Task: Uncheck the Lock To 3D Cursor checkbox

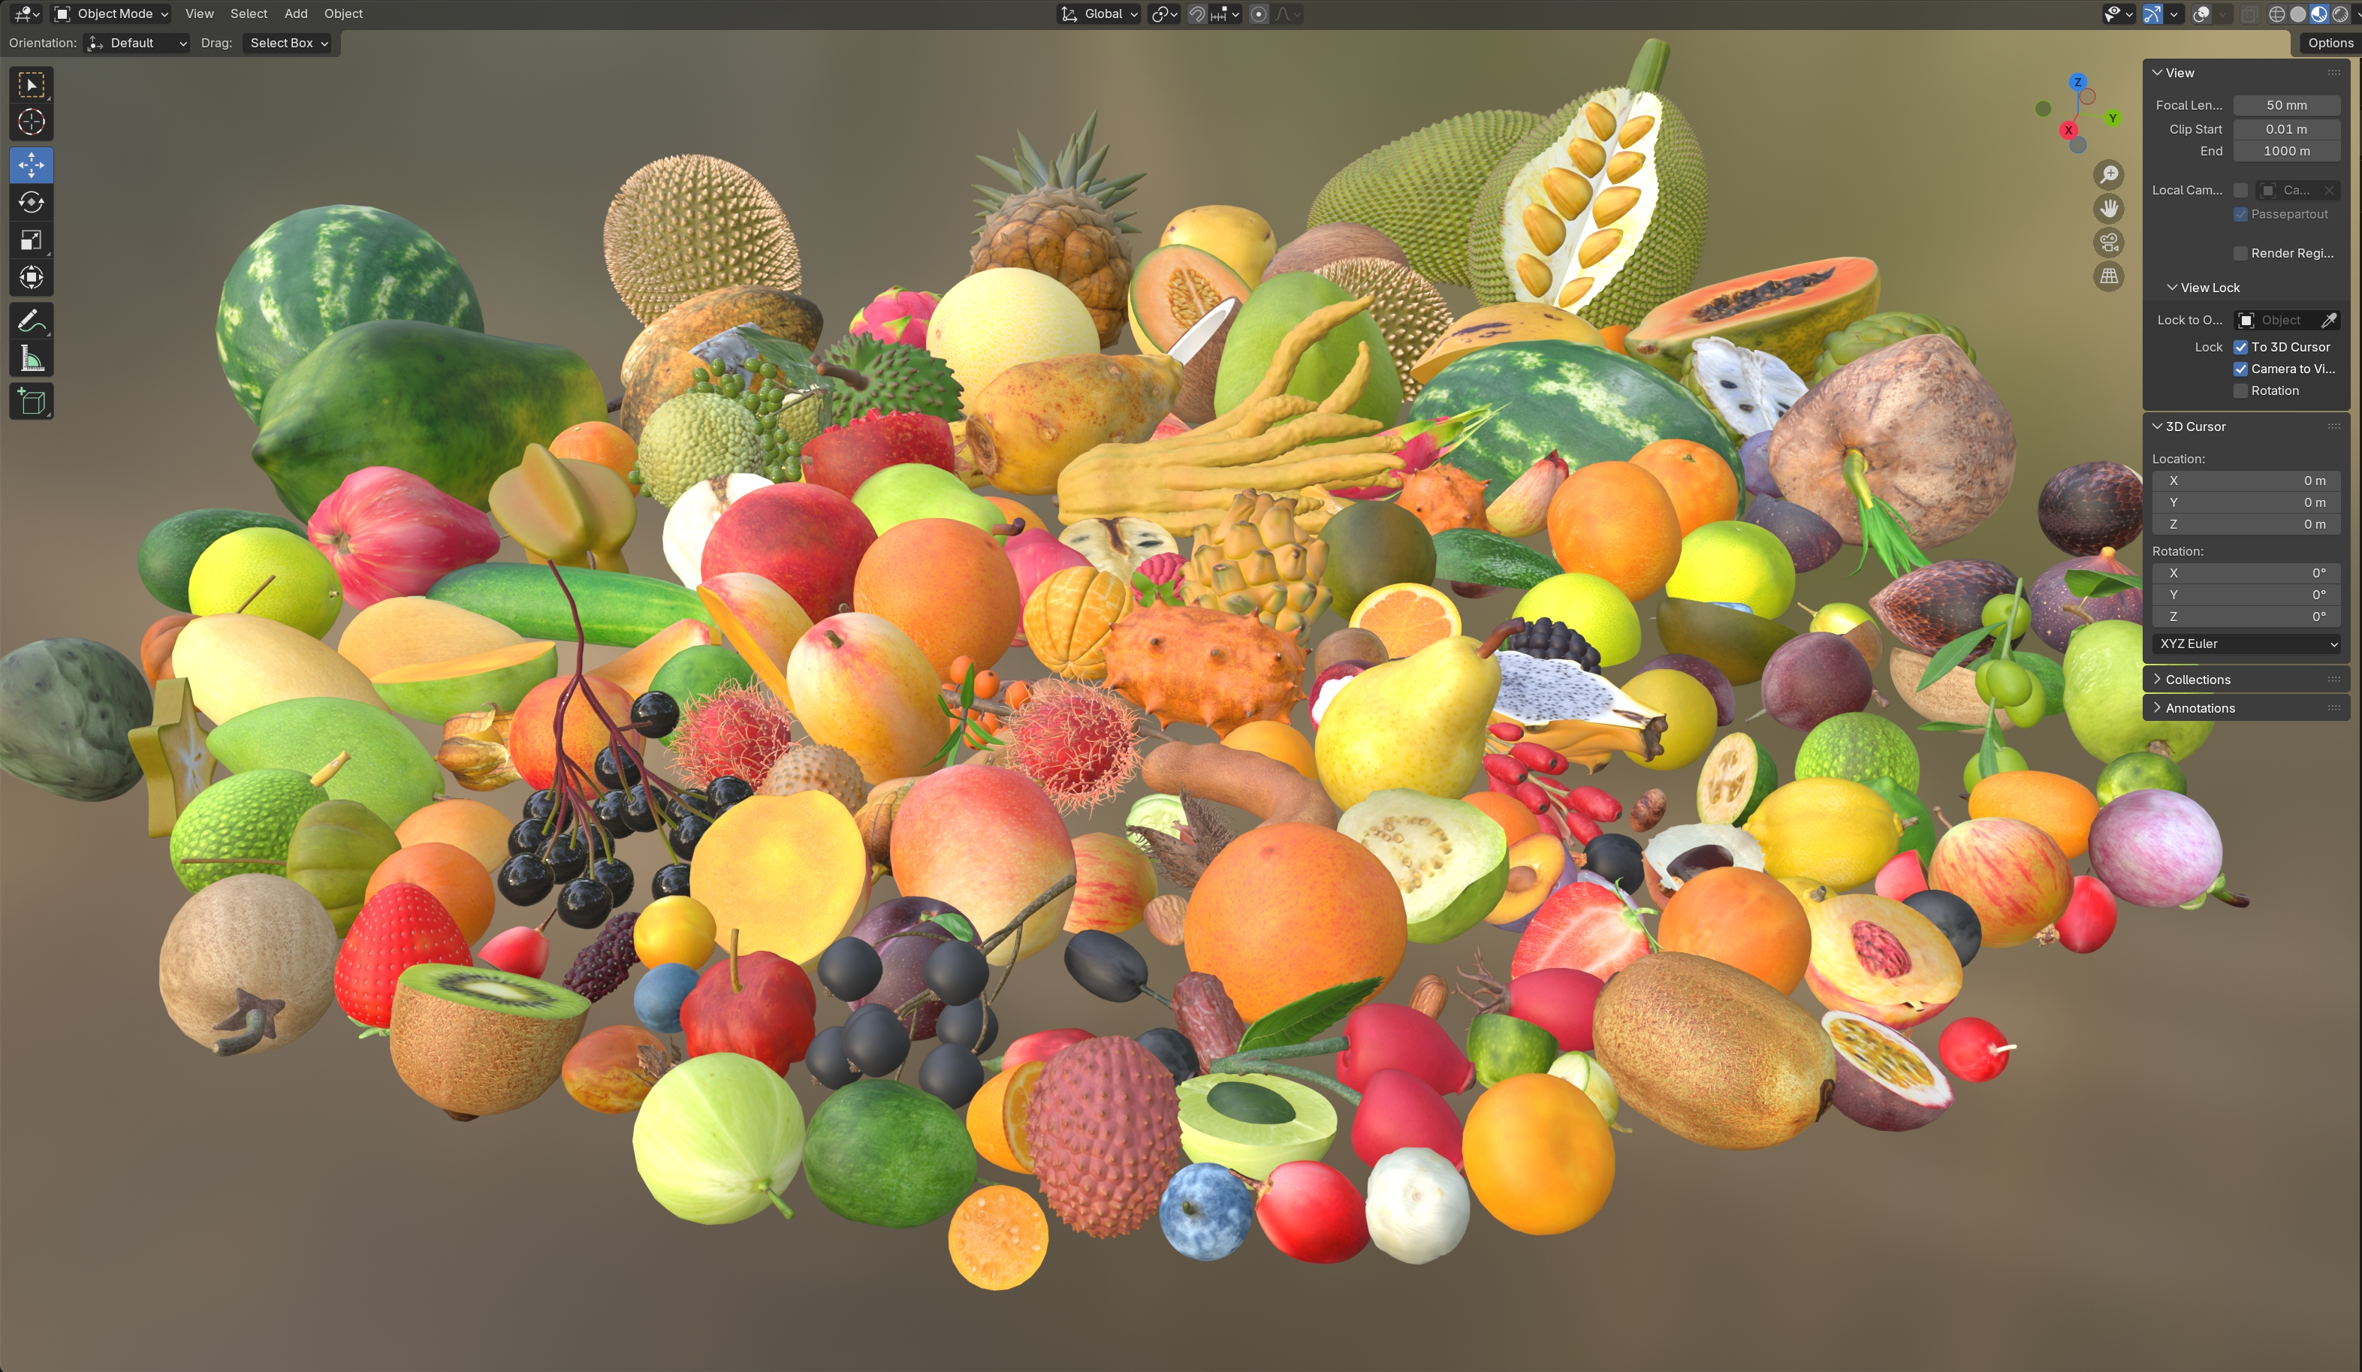Action: point(2241,347)
